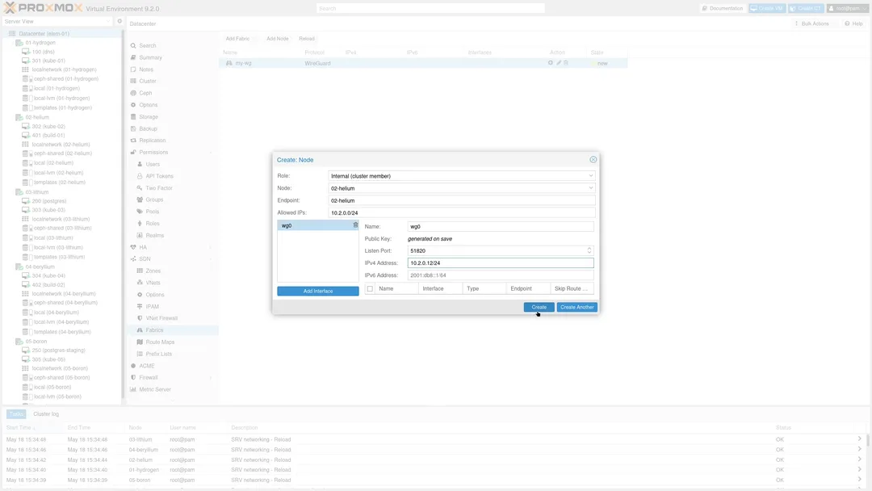Expand the Permissions submenu arrow

[x=211, y=153]
